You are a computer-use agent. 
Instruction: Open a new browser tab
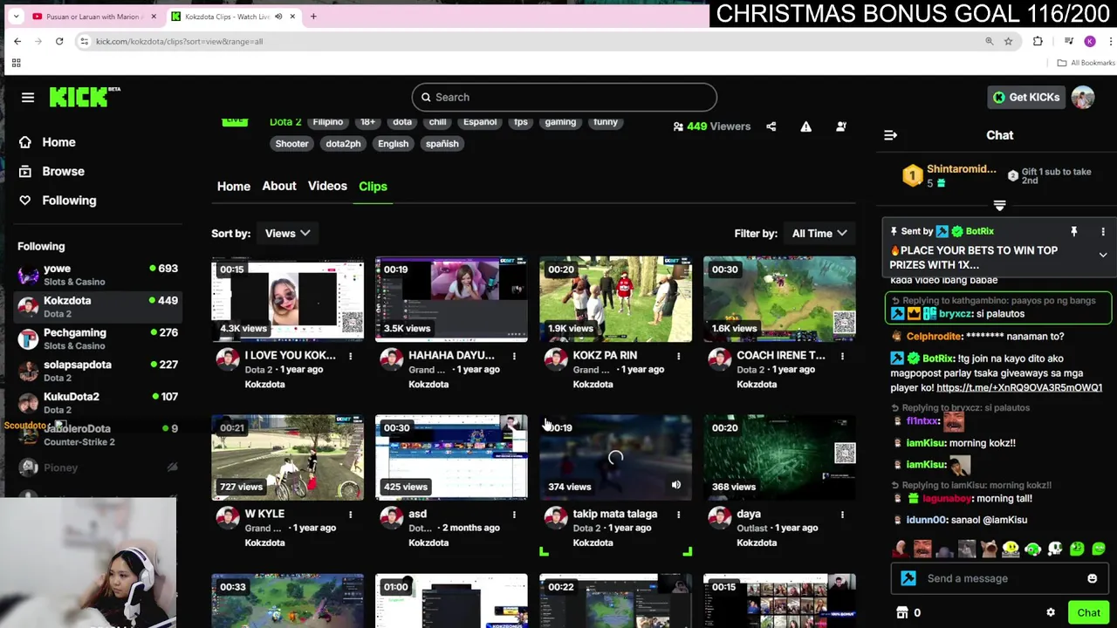coord(313,17)
